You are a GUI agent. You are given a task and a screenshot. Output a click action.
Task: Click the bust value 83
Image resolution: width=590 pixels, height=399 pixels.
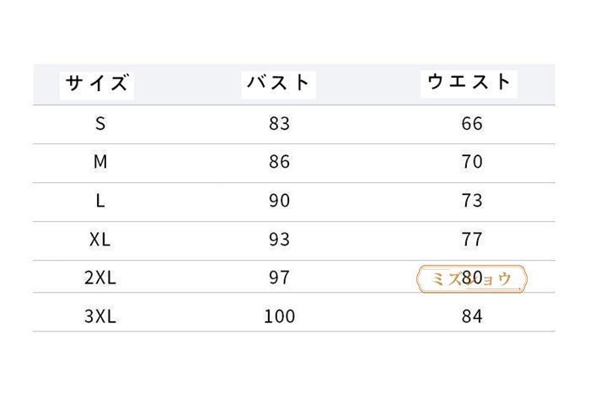point(279,123)
